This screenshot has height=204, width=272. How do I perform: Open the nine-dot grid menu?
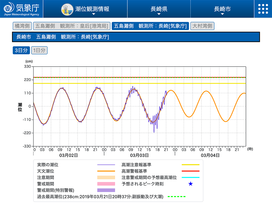click(x=263, y=9)
